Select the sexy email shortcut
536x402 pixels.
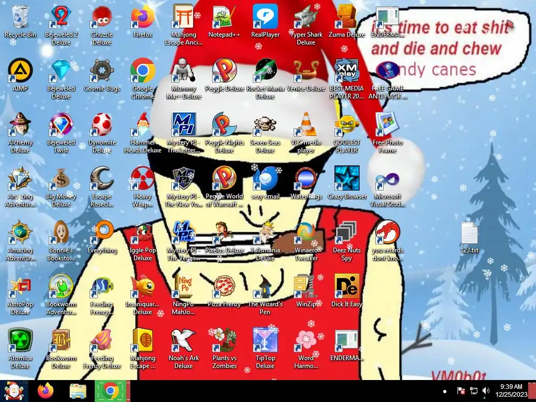tap(265, 183)
